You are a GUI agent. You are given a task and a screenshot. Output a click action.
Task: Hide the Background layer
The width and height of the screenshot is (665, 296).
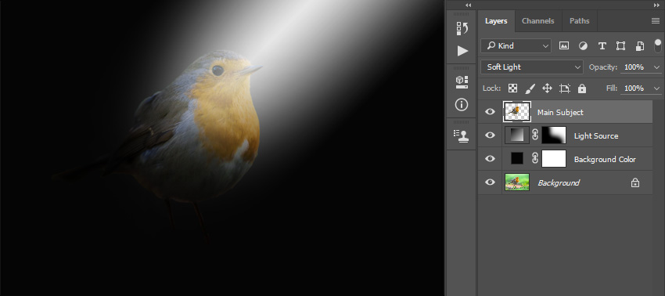pos(490,182)
